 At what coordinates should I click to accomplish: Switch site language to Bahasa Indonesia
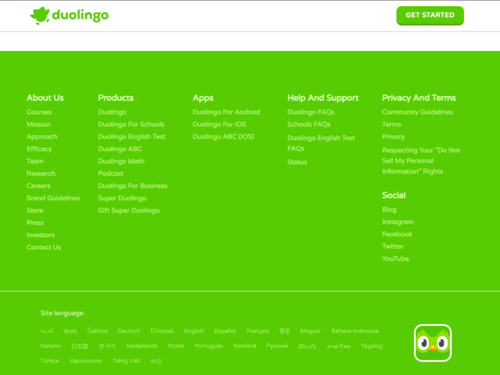point(355,331)
